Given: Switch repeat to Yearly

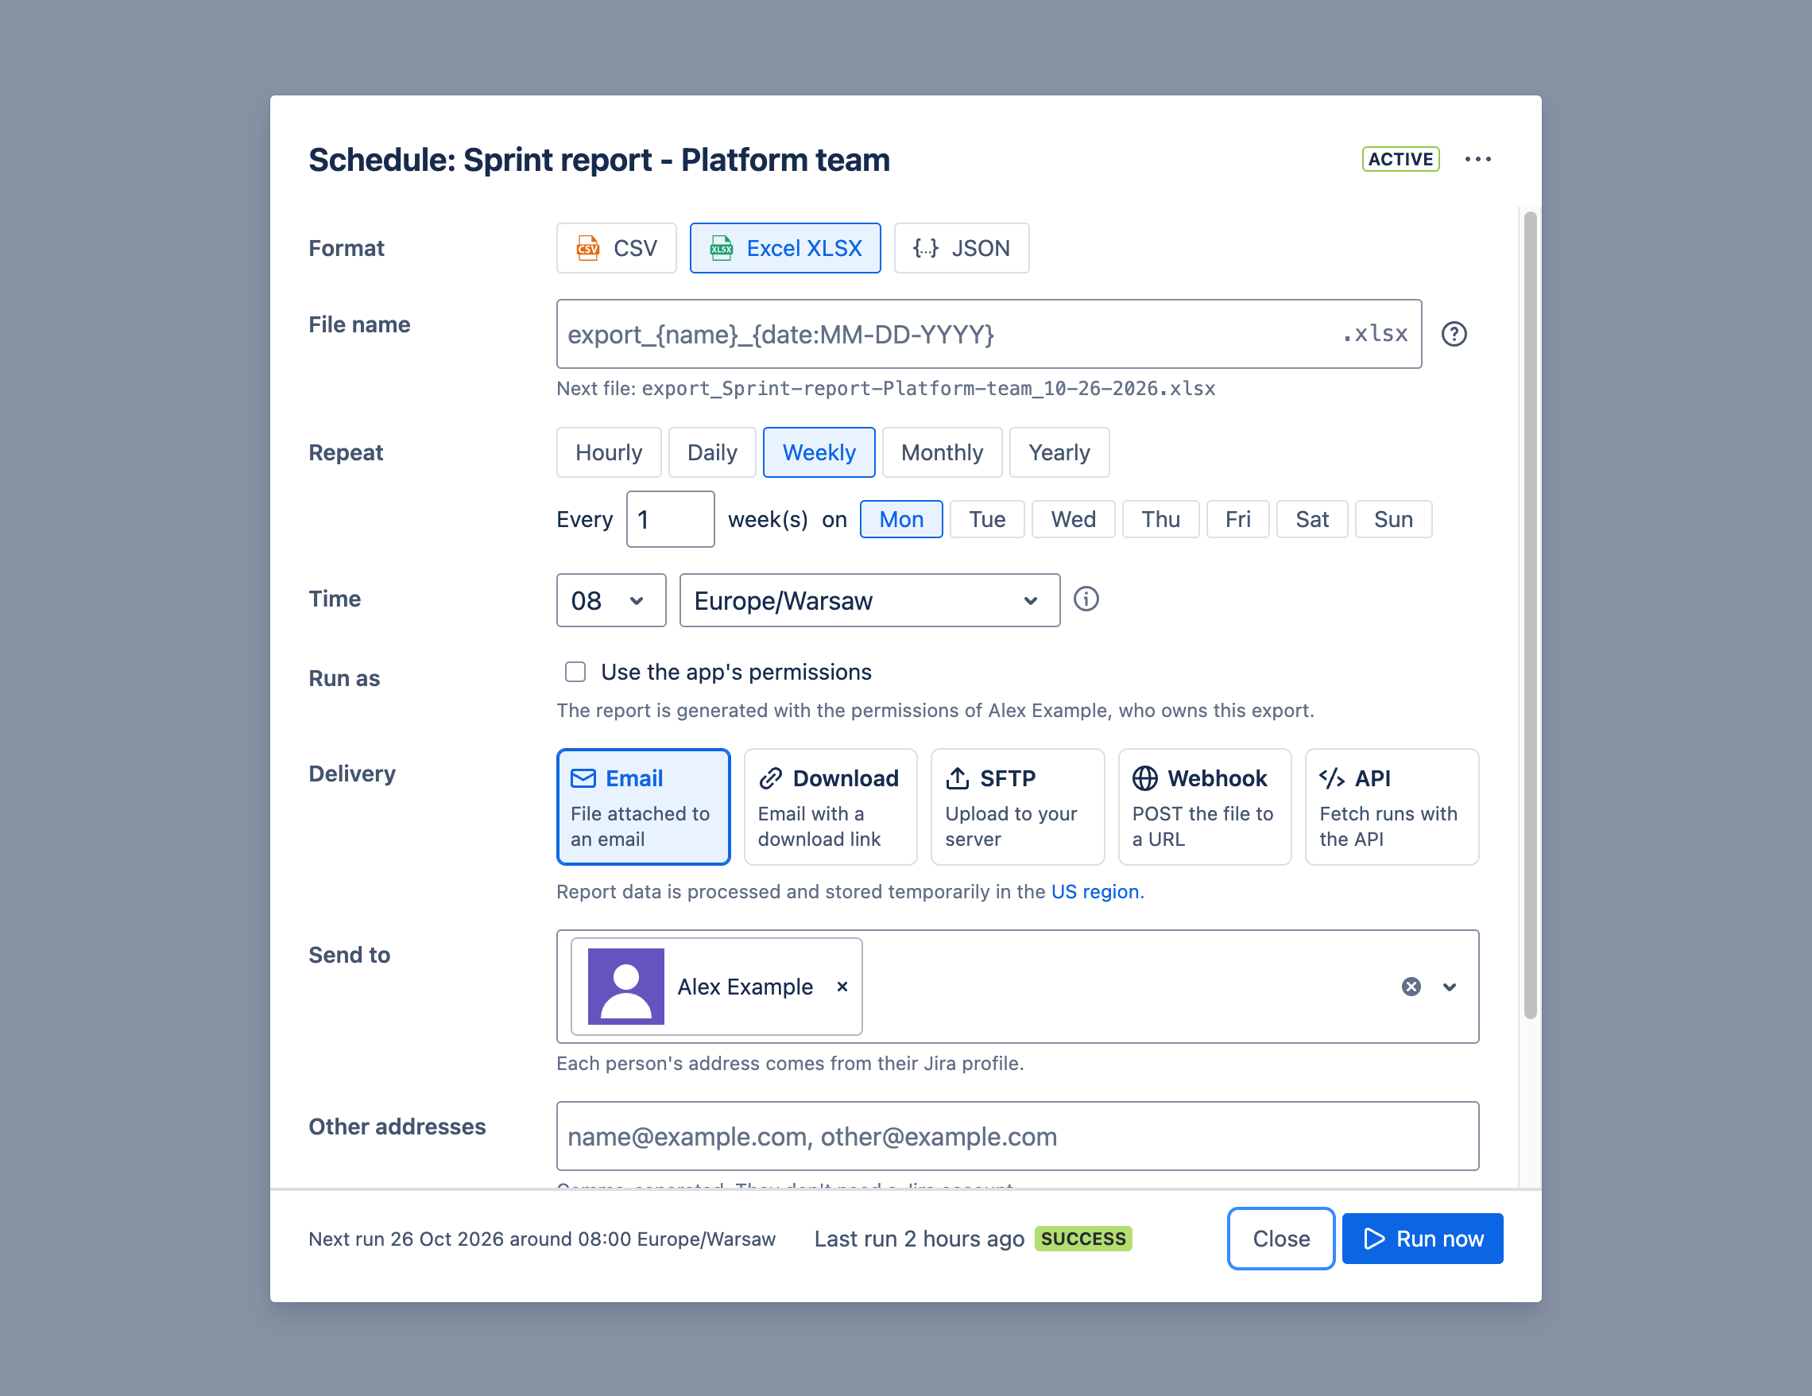Looking at the screenshot, I should (1059, 452).
